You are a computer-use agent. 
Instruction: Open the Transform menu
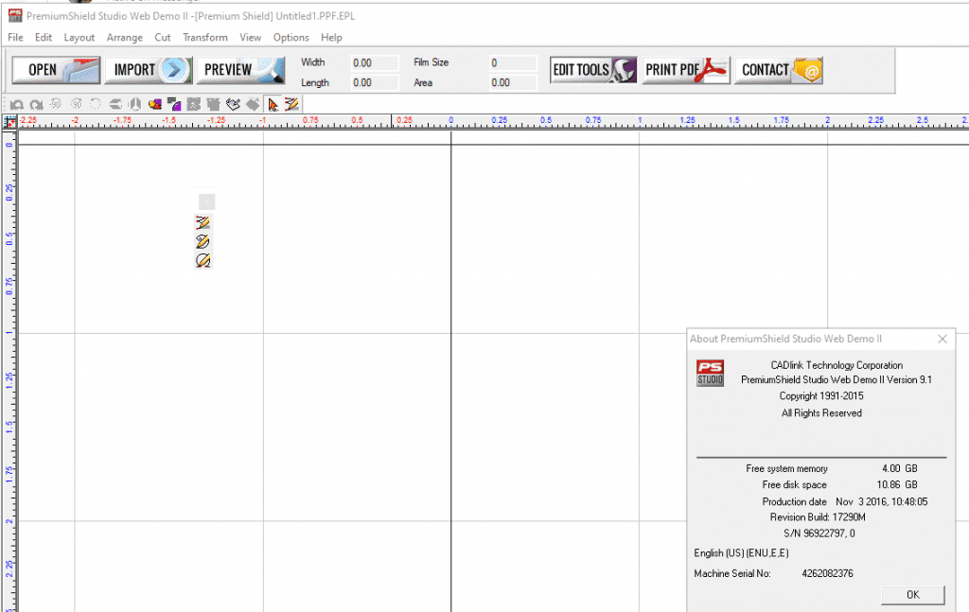[205, 38]
